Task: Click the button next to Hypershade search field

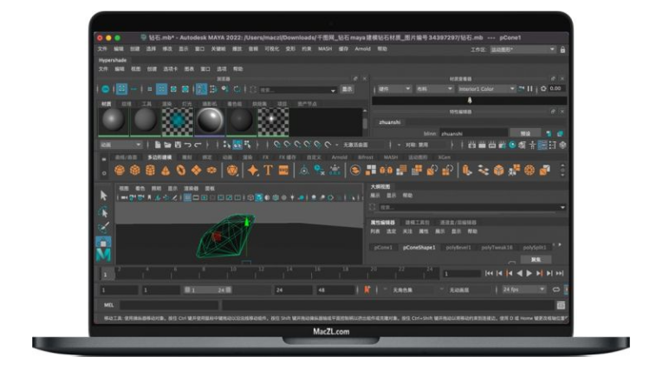Action: [x=347, y=89]
